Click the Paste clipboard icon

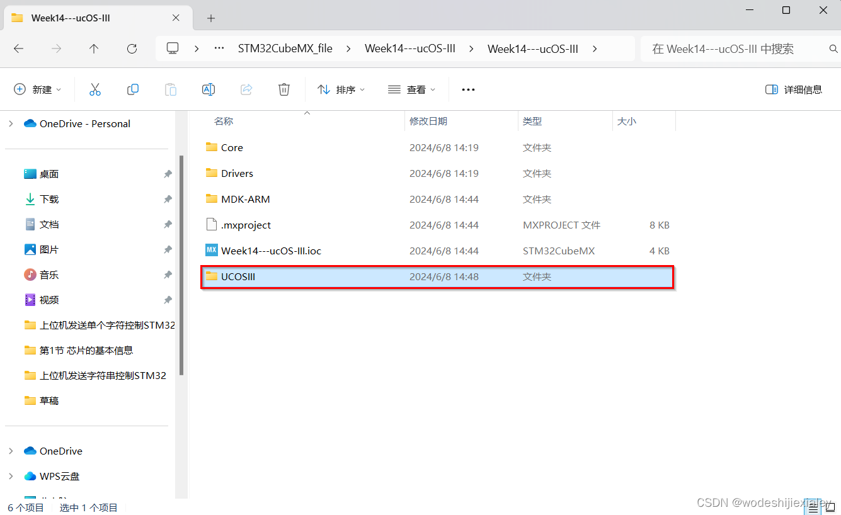point(171,89)
